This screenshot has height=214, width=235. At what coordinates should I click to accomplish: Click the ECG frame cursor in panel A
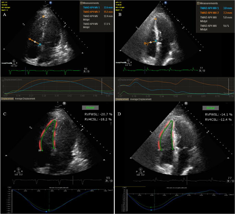pyautogui.click(x=25, y=71)
